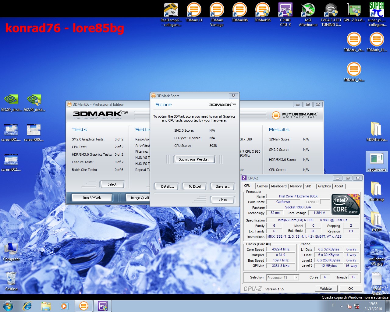Open Windows Media Player from taskbar
Screen dimensions: 390x312
65,306
